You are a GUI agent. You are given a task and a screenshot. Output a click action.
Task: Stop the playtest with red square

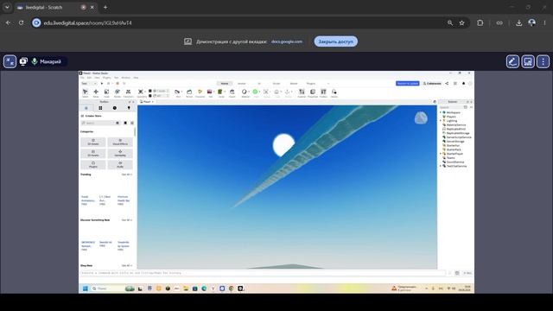(x=118, y=84)
